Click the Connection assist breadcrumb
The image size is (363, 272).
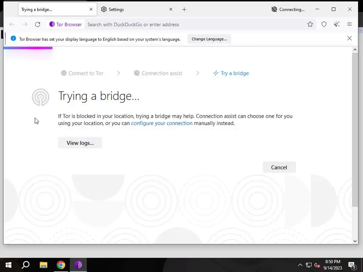click(x=158, y=73)
